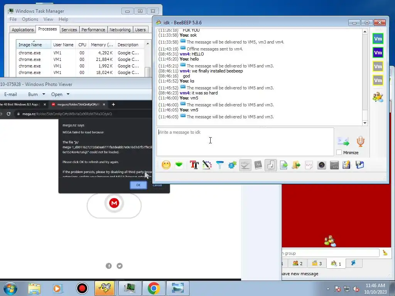Sort processes by CPU column
The width and height of the screenshot is (395, 296).
click(x=82, y=45)
